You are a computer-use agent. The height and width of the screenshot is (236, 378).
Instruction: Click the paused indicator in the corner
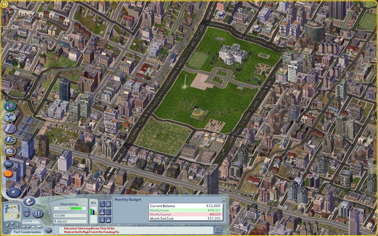4,4
